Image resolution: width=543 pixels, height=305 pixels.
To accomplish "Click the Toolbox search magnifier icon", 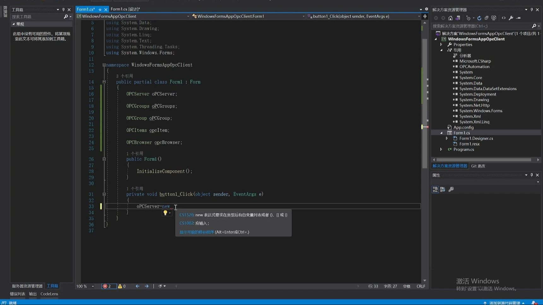I will [66, 17].
